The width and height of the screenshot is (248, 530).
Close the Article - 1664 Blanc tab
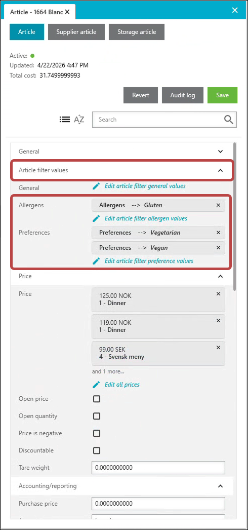point(67,12)
